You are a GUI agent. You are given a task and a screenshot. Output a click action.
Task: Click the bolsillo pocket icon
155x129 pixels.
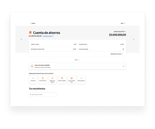(x=32, y=66)
